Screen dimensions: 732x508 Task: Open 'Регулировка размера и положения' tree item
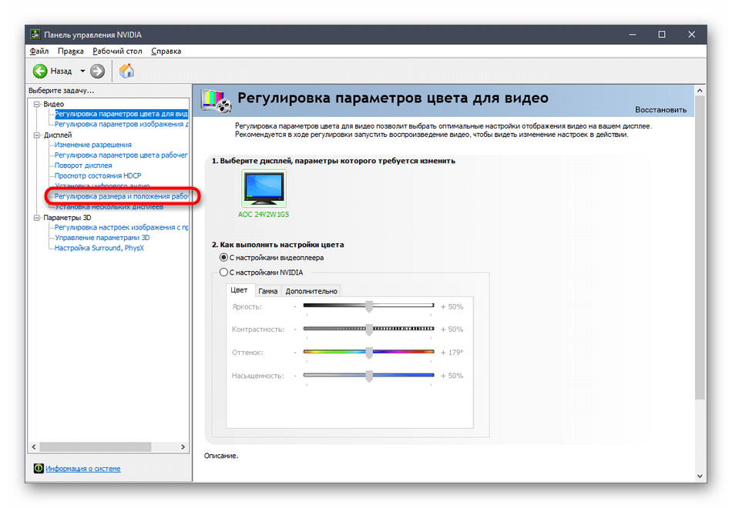121,196
